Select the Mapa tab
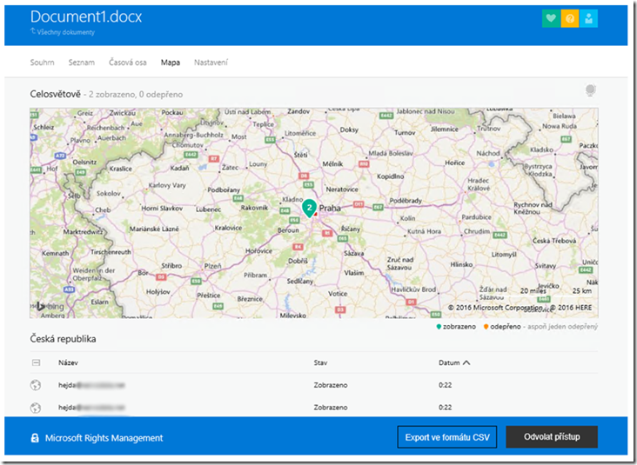The width and height of the screenshot is (637, 465). (171, 62)
